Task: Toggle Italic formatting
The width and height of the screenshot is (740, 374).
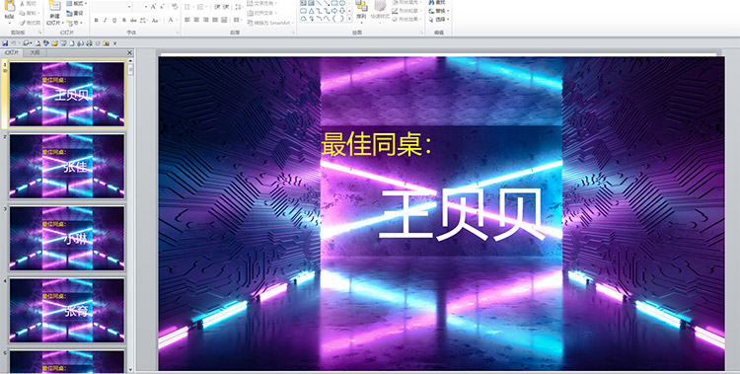Action: click(x=106, y=21)
